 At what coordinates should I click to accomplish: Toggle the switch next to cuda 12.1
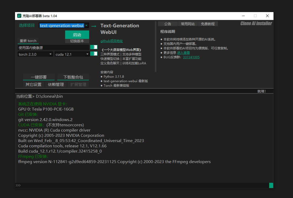94,54
